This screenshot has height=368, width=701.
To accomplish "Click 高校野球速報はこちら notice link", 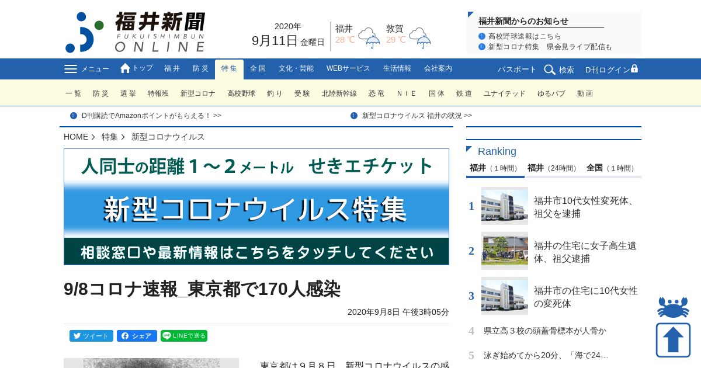I will point(525,36).
